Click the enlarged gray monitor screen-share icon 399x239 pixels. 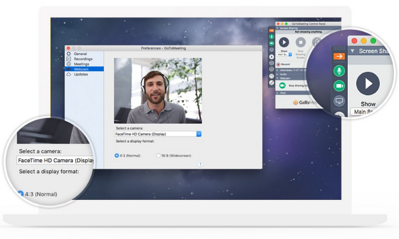click(339, 101)
